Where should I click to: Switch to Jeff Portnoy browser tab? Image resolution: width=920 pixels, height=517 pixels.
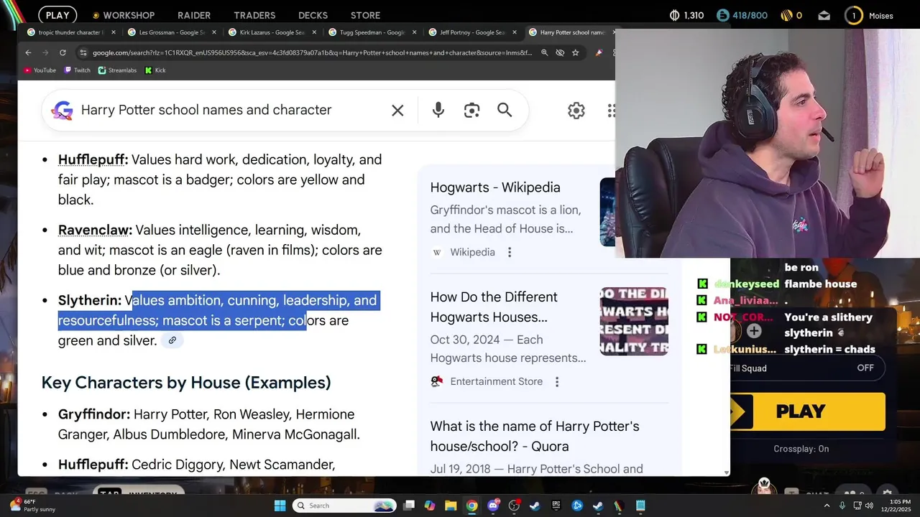(x=472, y=32)
